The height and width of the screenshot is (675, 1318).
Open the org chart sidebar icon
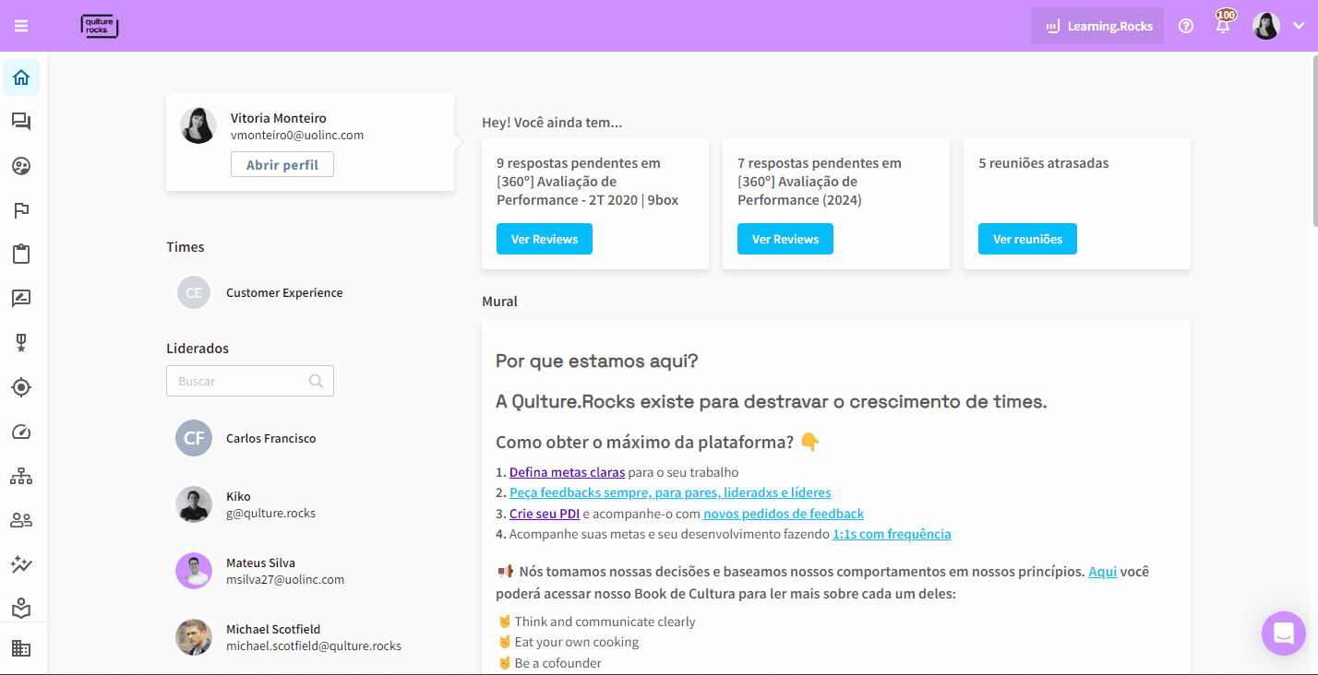pyautogui.click(x=21, y=476)
